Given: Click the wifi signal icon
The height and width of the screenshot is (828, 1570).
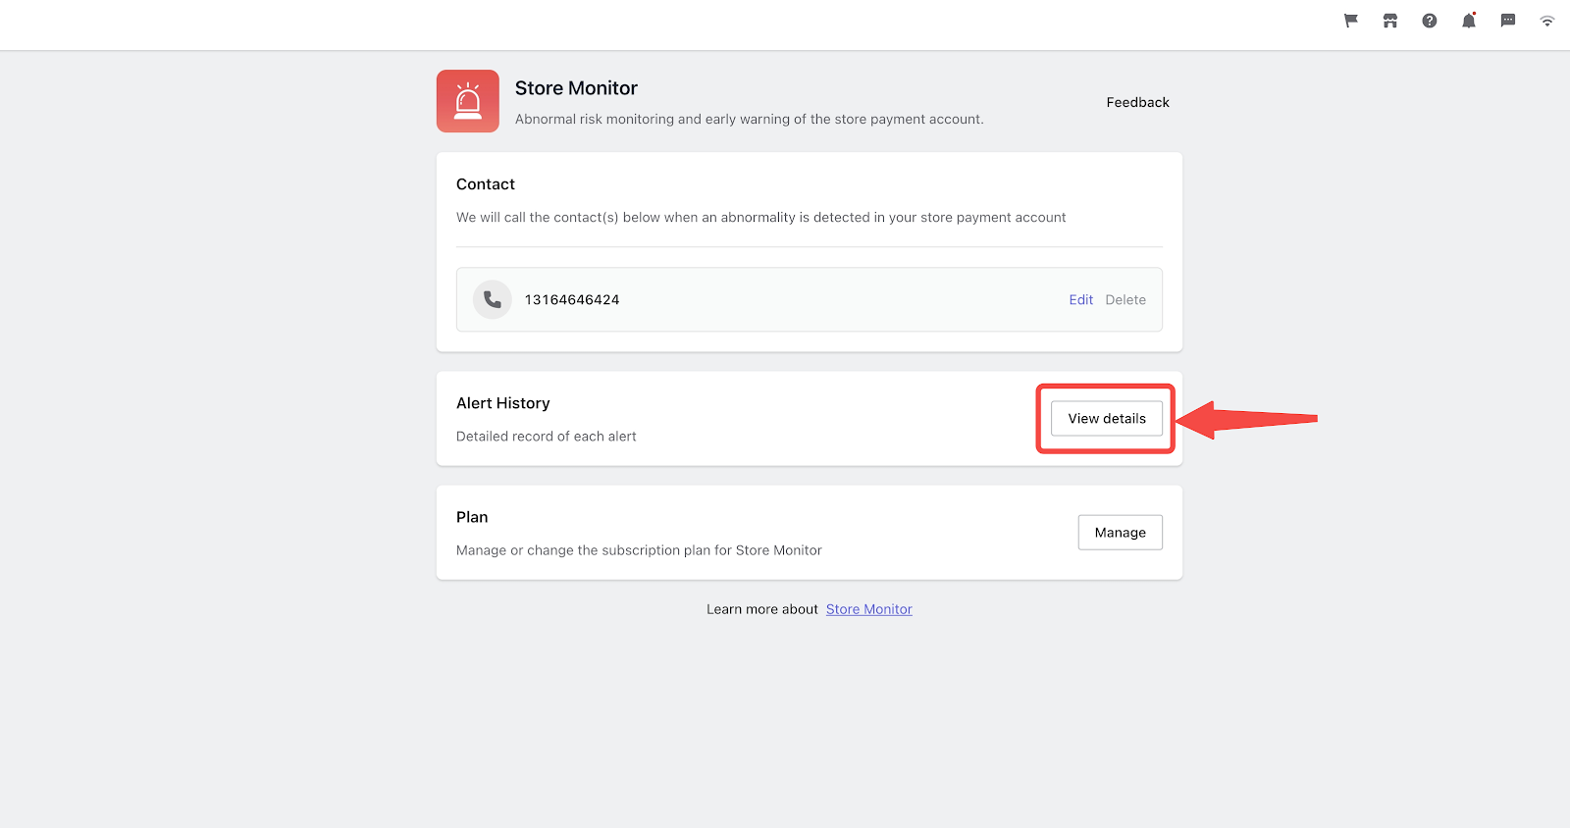Looking at the screenshot, I should click(x=1547, y=21).
